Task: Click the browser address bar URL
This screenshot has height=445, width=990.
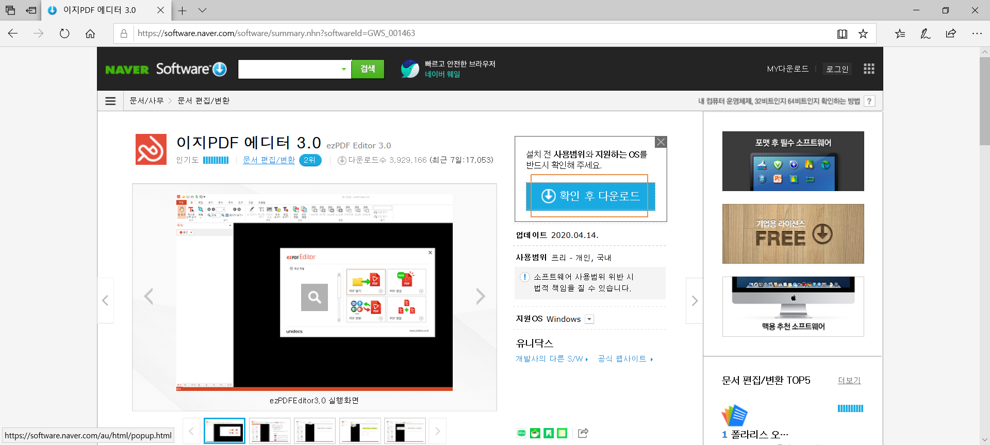Action: click(x=276, y=33)
